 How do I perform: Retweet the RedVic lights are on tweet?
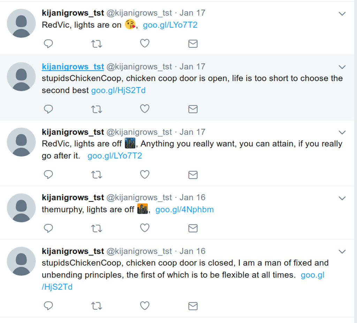pos(96,44)
